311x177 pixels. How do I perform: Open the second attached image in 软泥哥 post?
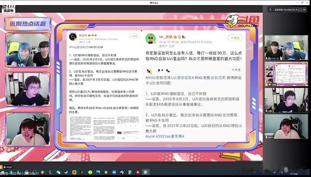104,127
